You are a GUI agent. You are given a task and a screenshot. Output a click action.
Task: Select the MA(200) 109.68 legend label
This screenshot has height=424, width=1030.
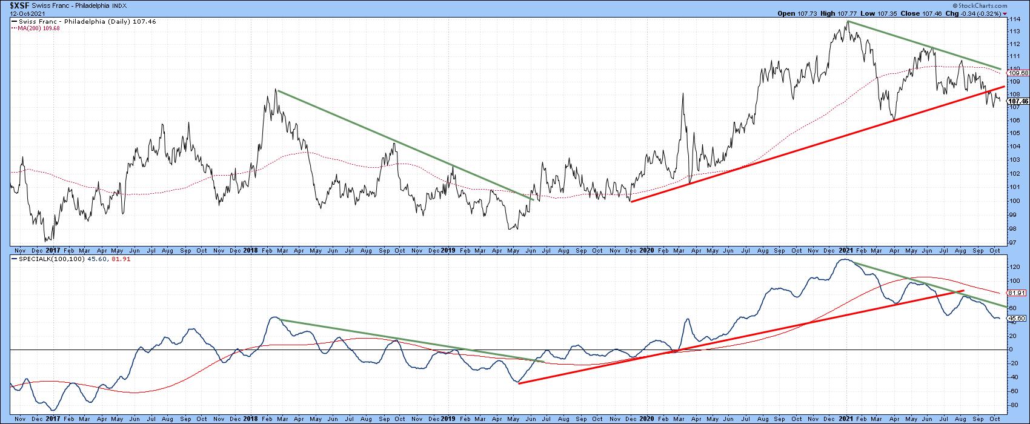coord(39,27)
